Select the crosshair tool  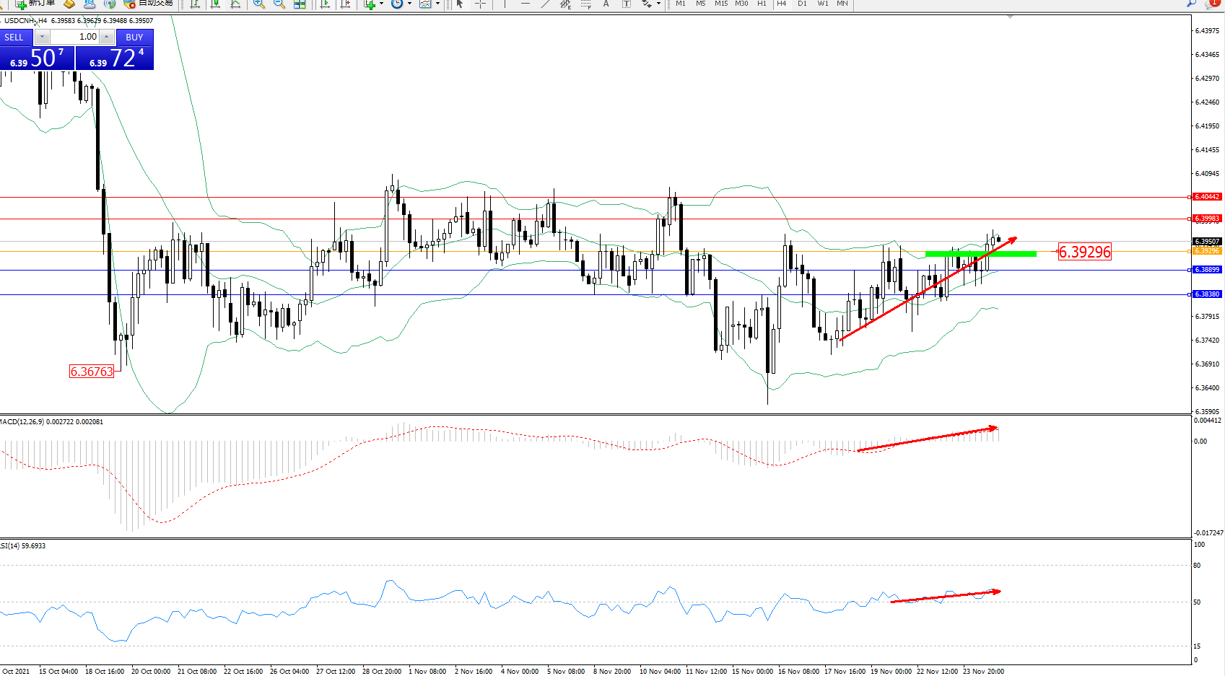click(480, 4)
